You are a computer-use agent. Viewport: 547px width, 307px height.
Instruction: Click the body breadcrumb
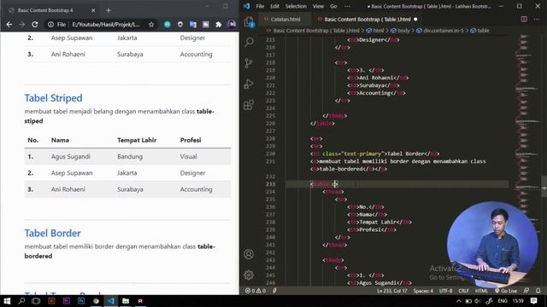point(401,31)
